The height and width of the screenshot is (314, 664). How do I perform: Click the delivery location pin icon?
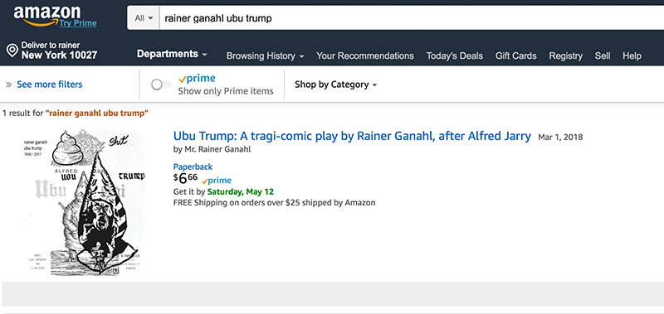click(x=12, y=51)
